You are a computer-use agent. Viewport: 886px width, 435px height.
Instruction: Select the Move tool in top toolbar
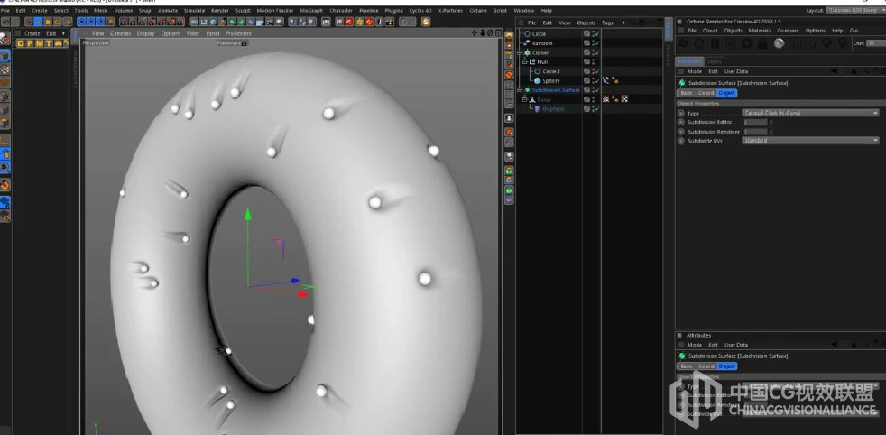pyautogui.click(x=39, y=22)
